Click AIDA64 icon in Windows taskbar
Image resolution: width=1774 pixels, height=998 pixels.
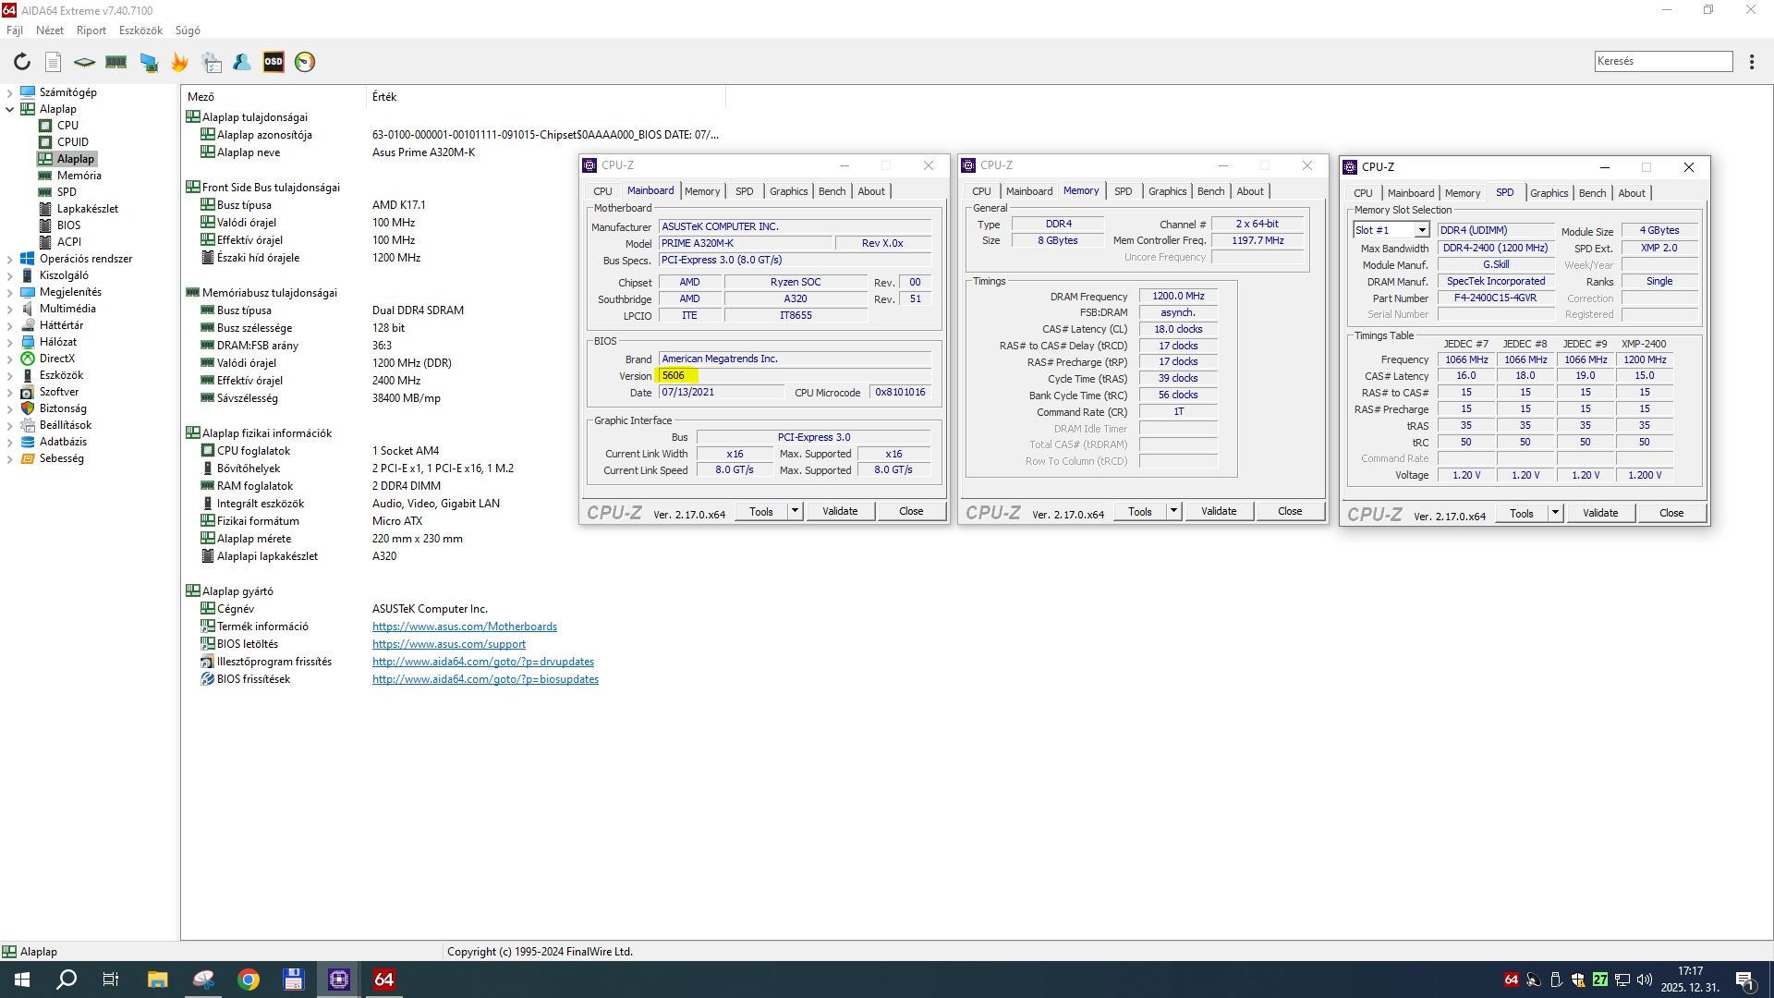384,980
